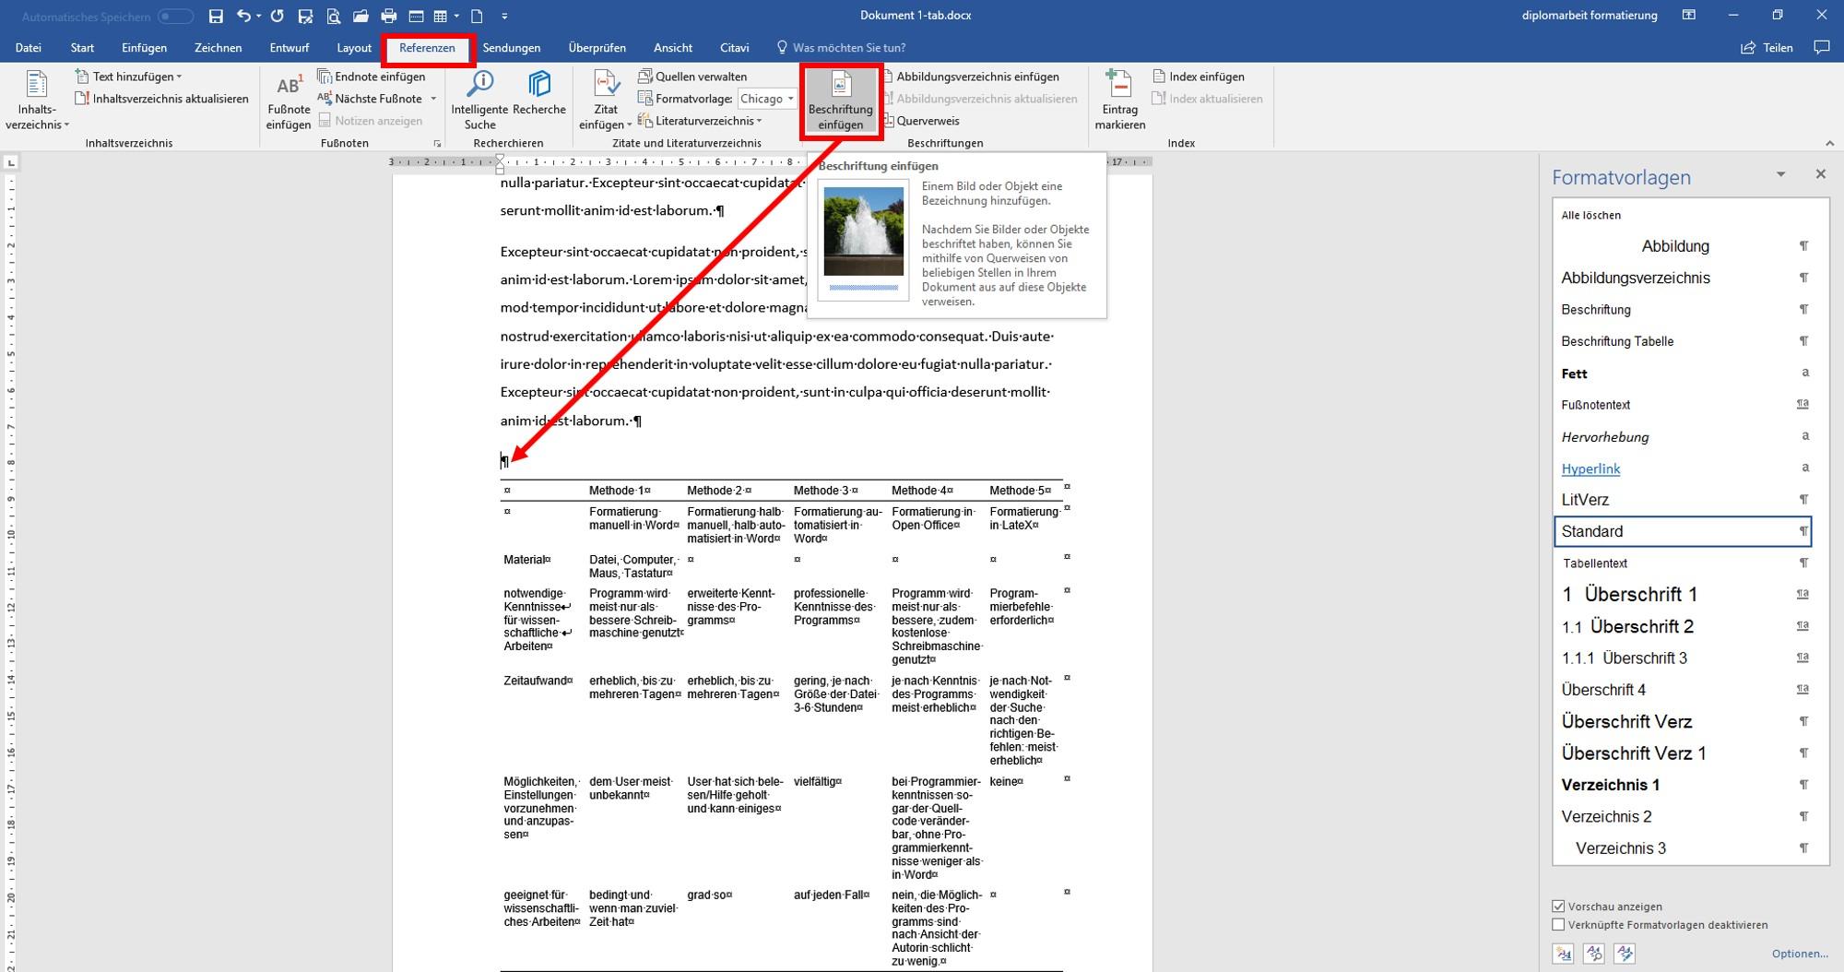This screenshot has width=1844, height=972.
Task: Apply Überschrift 1 style
Action: tap(1683, 595)
